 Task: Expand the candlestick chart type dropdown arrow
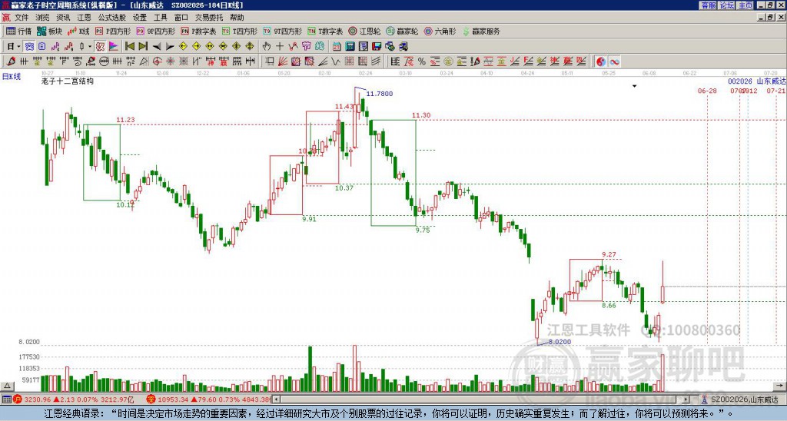(90, 47)
